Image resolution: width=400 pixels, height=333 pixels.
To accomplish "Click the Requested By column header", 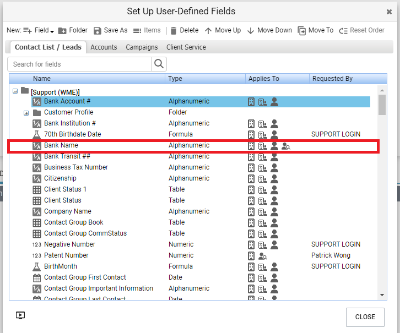I will [348, 79].
